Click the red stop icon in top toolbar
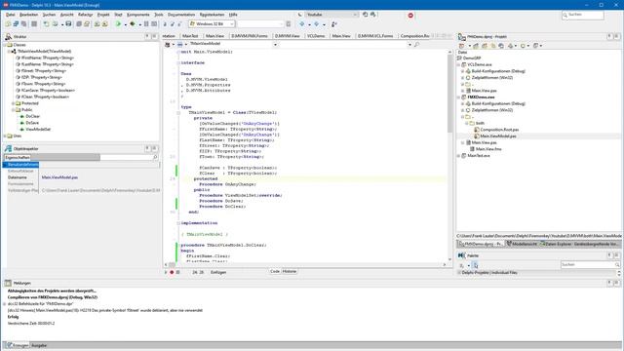Image resolution: width=624 pixels, height=351 pixels. (x=410, y=16)
